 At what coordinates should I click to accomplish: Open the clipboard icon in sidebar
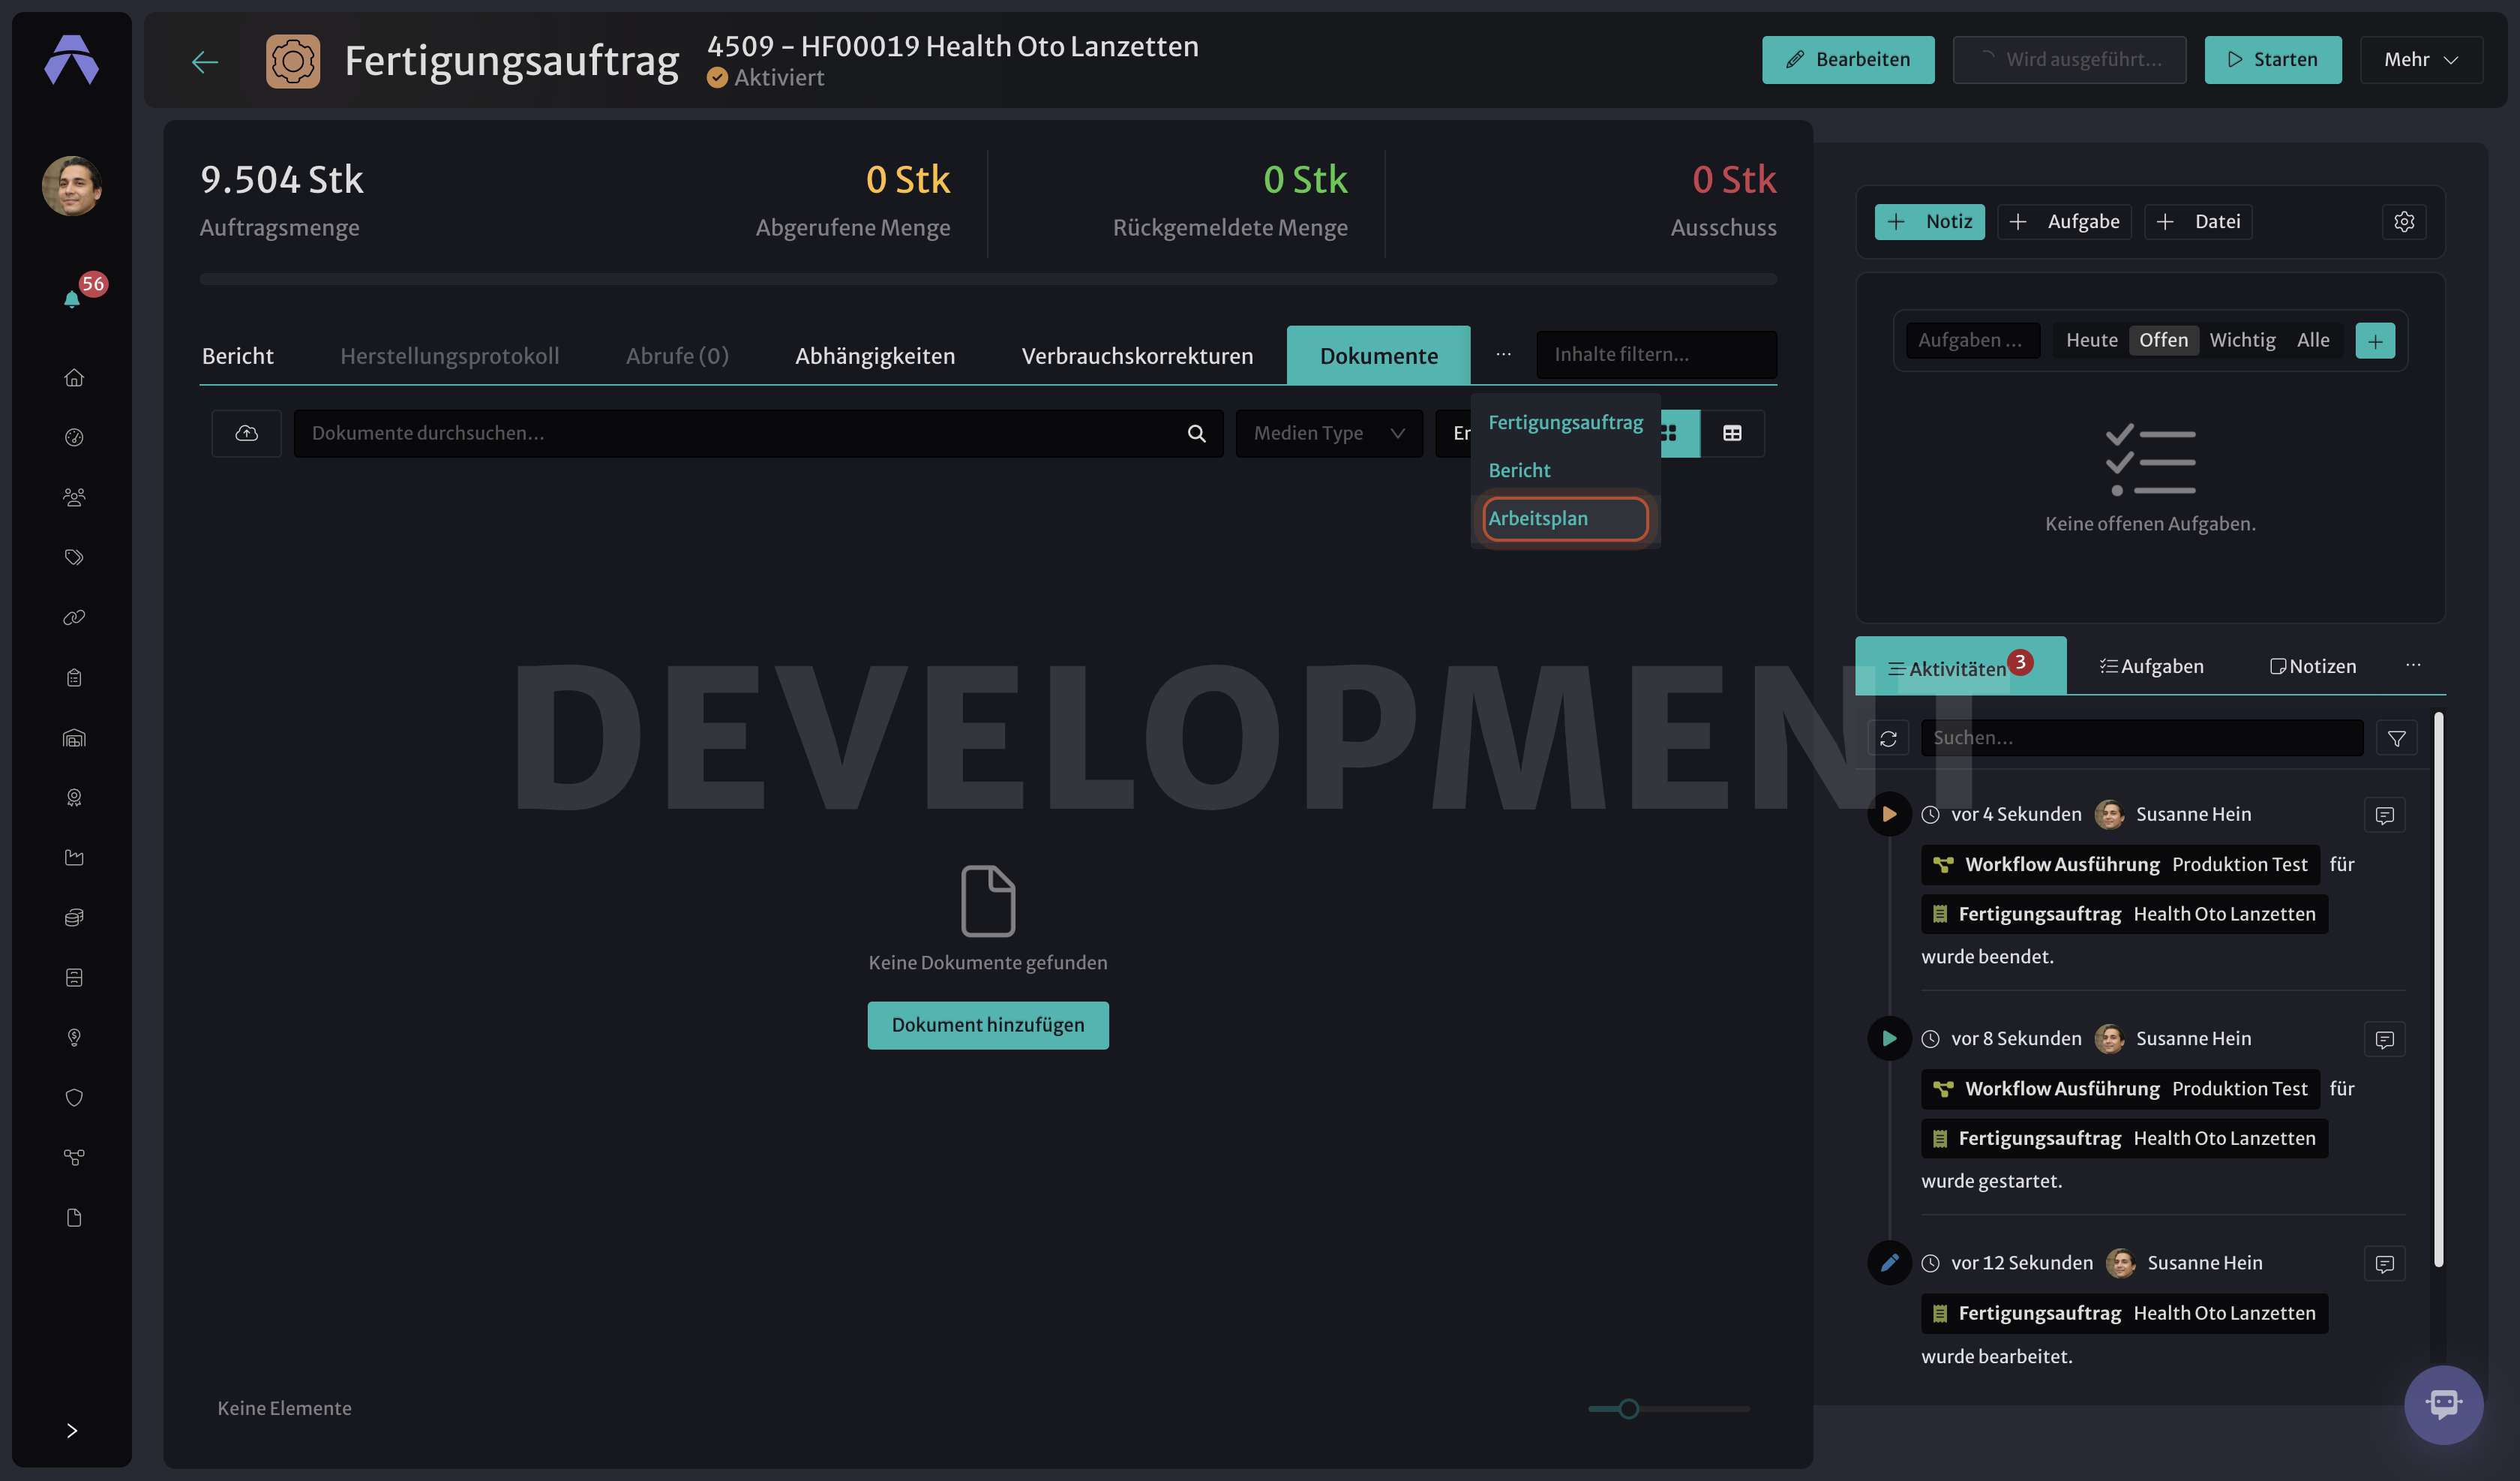(73, 677)
